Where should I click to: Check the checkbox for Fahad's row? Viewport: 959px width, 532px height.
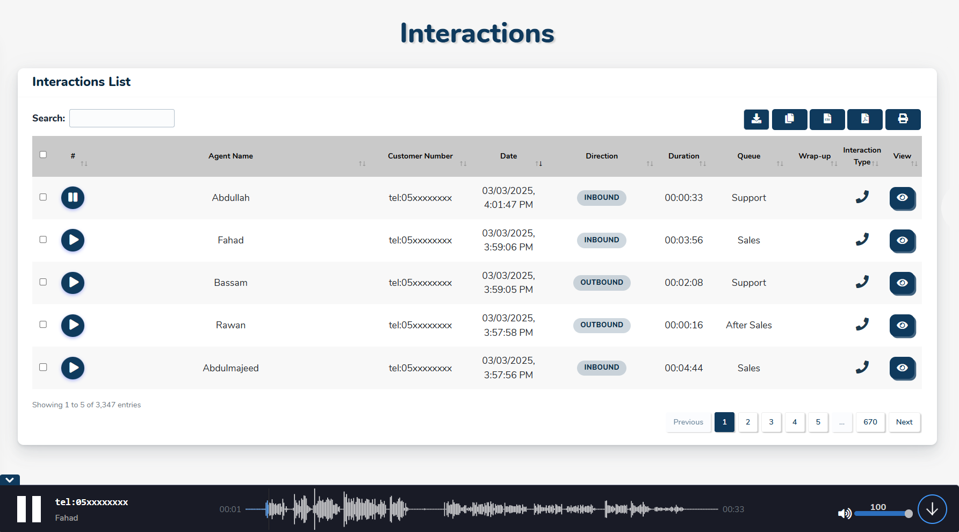coord(43,240)
